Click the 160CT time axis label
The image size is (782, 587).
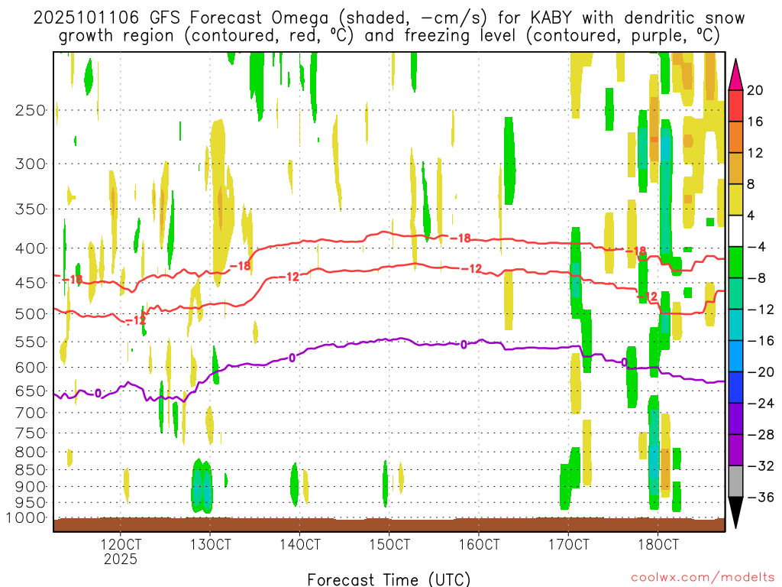coord(479,543)
